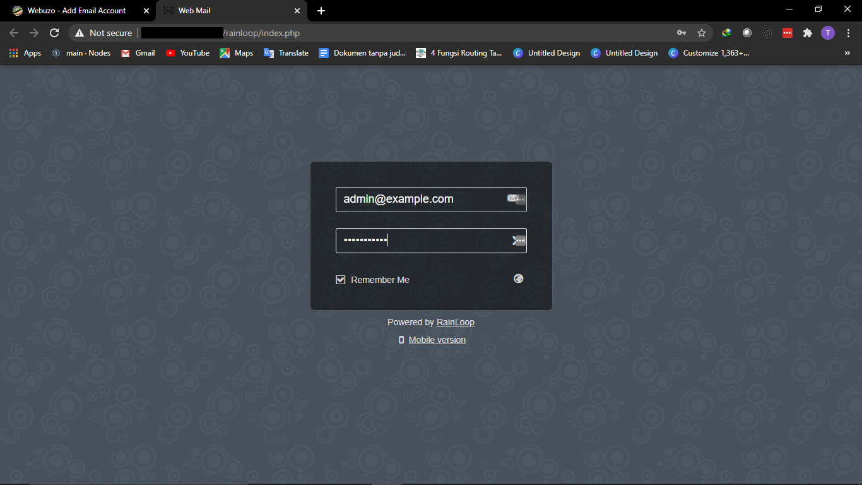Image resolution: width=862 pixels, height=485 pixels.
Task: Open the red LastPass extension icon
Action: point(788,33)
